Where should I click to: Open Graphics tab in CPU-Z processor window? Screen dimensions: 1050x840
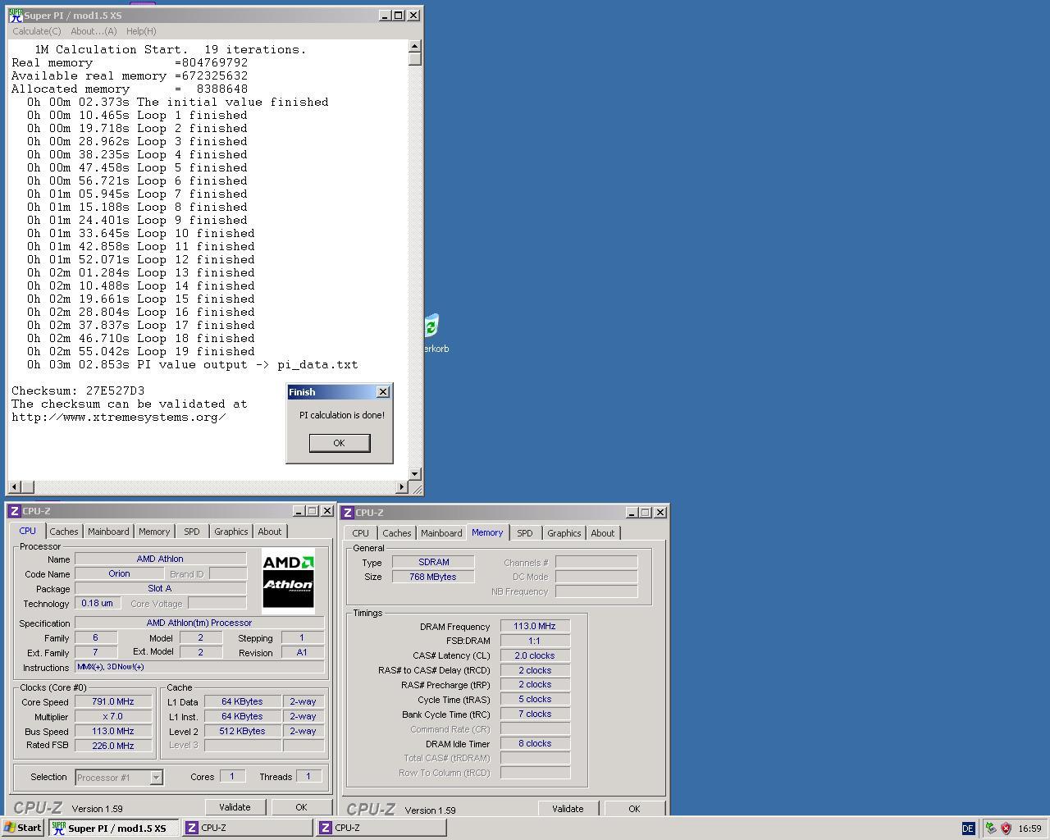tap(231, 532)
